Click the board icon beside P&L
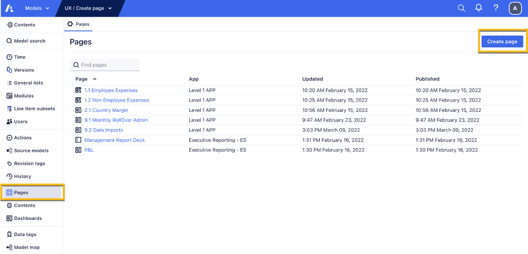This screenshot has height=254, width=528. tap(78, 150)
